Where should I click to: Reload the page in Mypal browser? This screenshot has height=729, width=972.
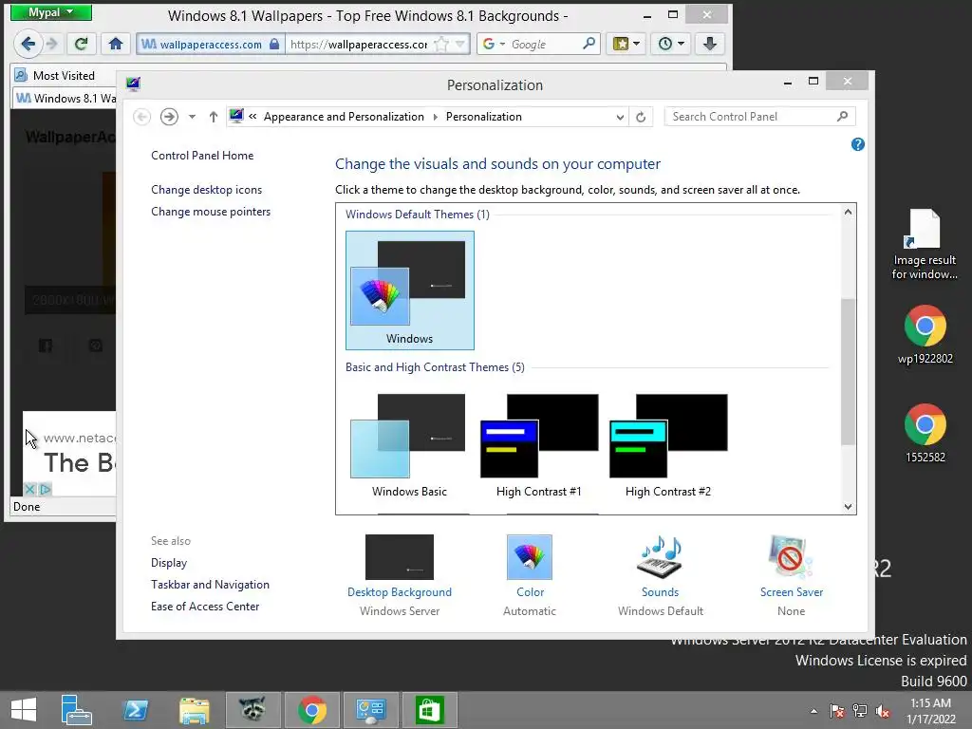[x=82, y=44]
